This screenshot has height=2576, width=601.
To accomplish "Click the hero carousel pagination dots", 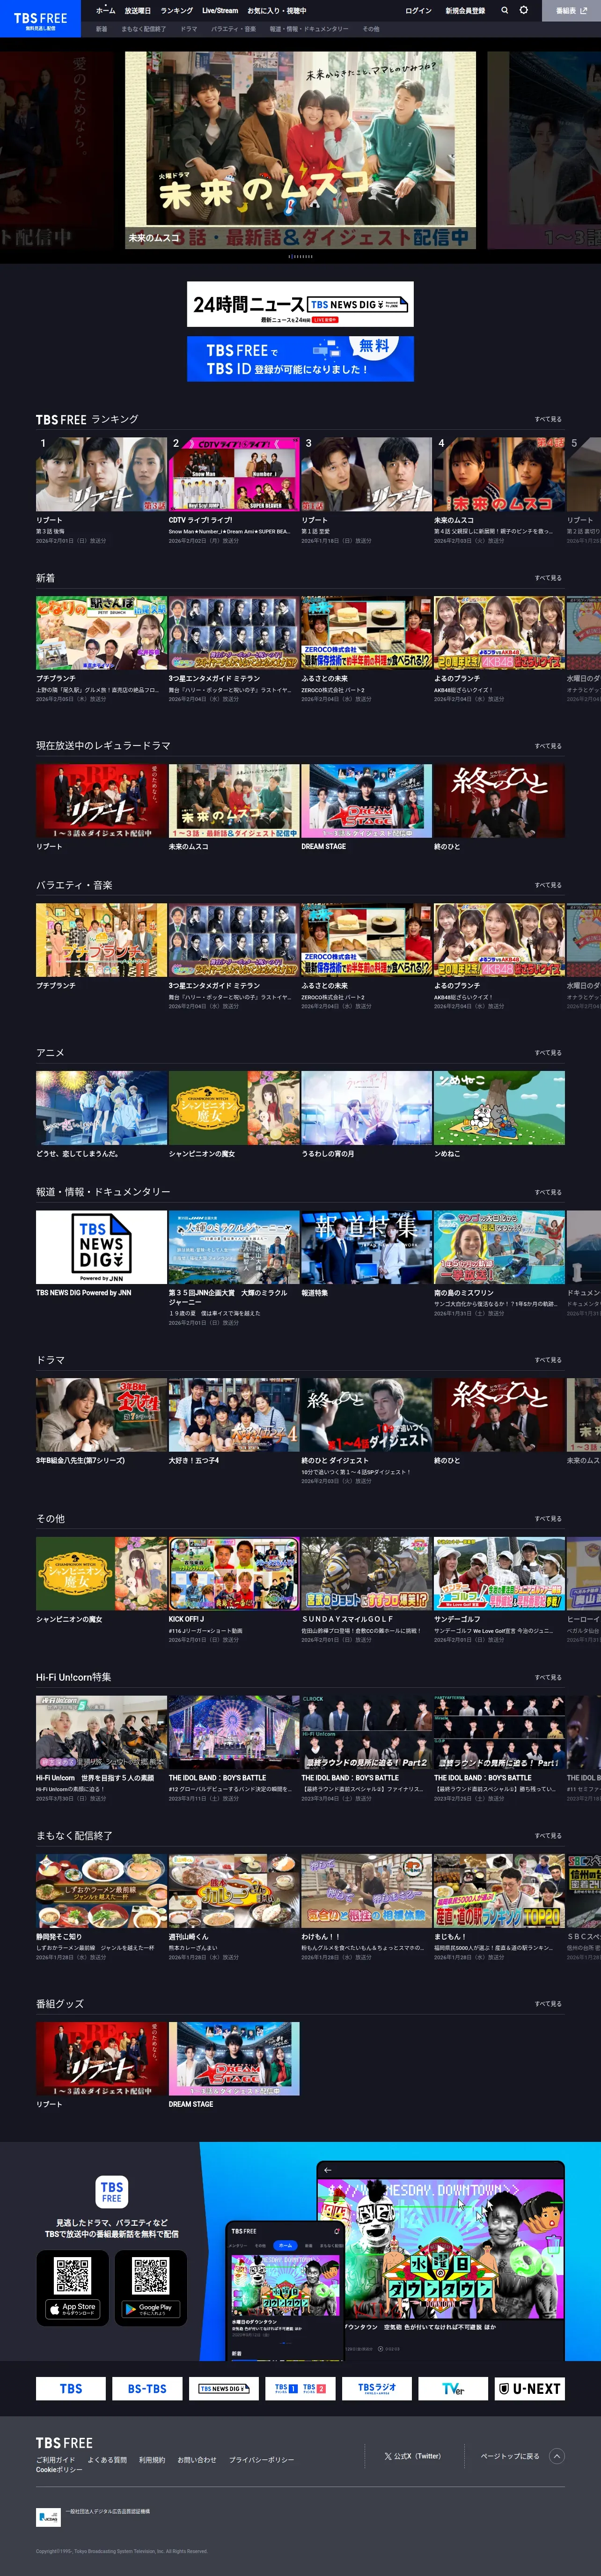I will click(x=300, y=256).
